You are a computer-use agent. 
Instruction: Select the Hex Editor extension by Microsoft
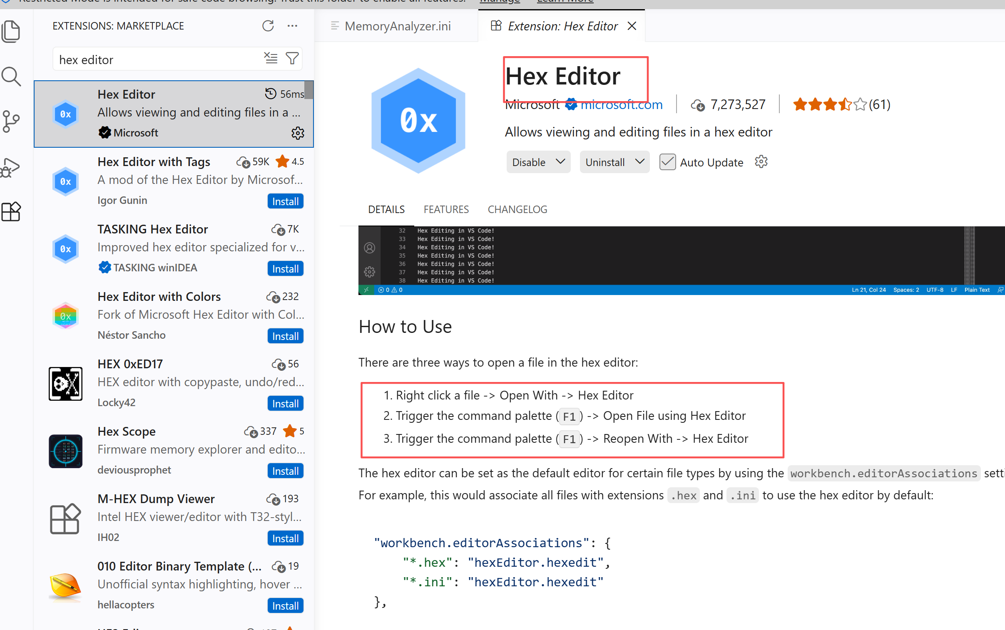(174, 114)
